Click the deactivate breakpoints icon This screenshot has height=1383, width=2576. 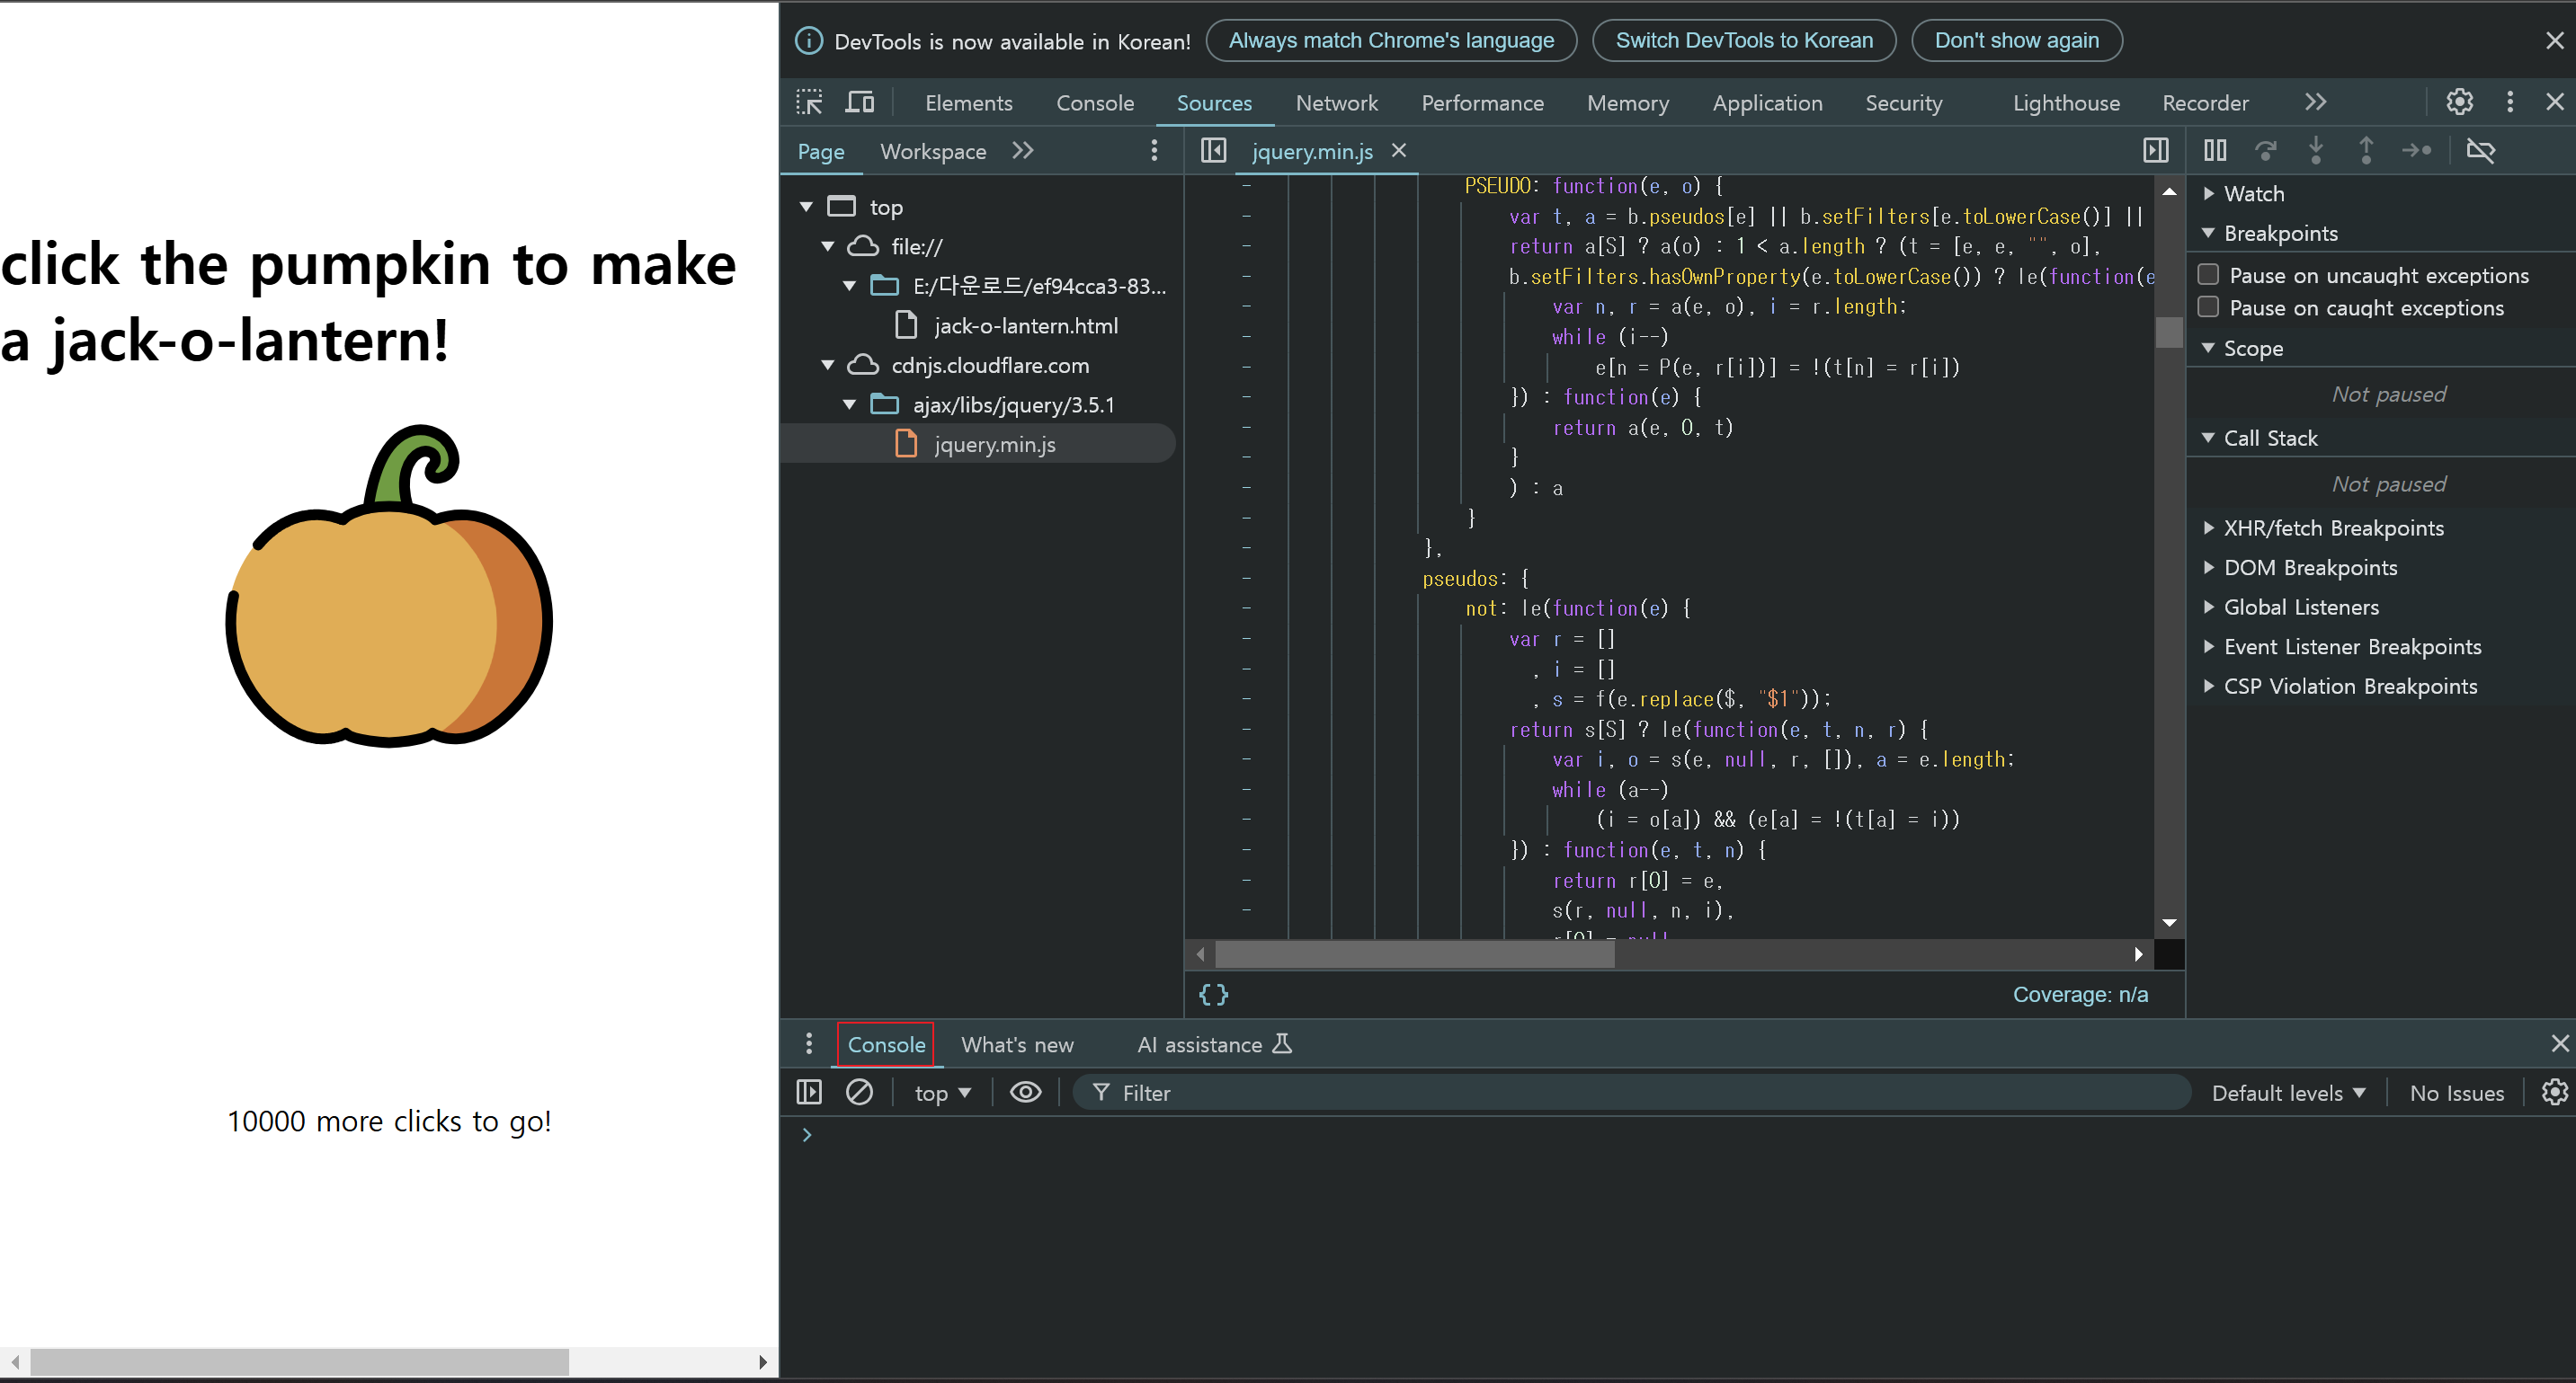(x=2480, y=151)
